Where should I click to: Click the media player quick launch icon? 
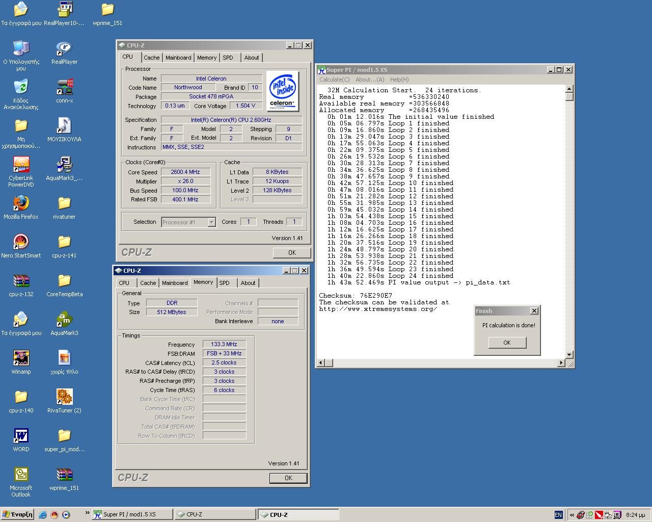point(66,515)
